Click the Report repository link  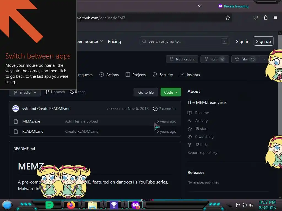(202, 152)
